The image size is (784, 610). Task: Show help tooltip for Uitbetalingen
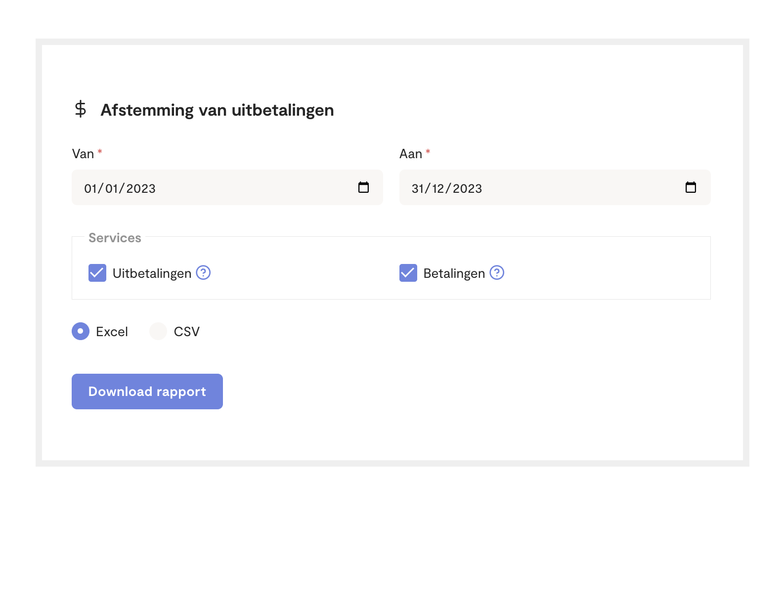click(x=203, y=272)
